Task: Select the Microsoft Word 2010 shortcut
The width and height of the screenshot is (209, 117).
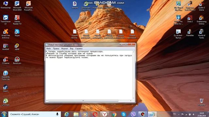Action: [x=17, y=6]
